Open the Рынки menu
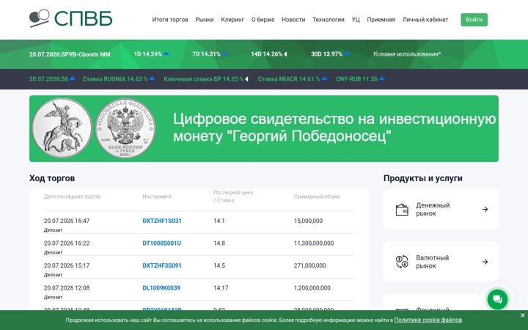 [205, 20]
